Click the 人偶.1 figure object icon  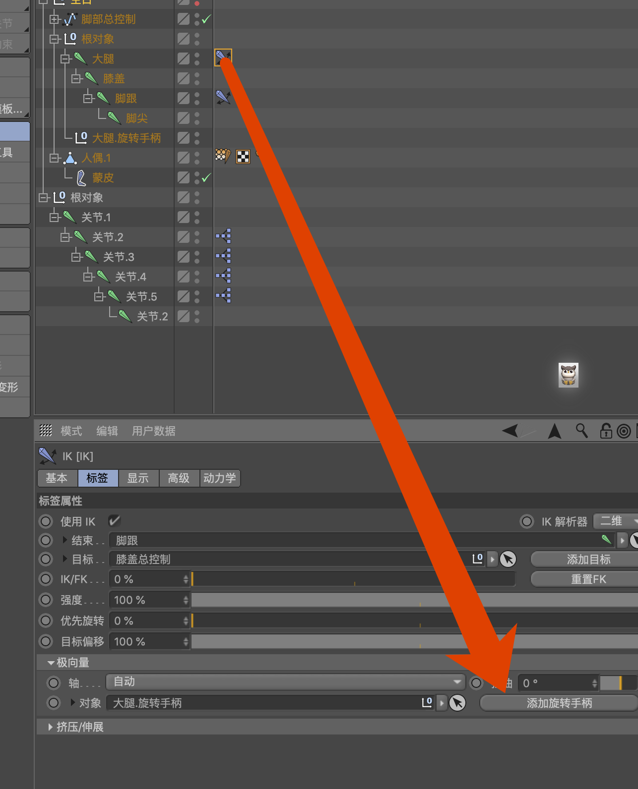click(70, 158)
